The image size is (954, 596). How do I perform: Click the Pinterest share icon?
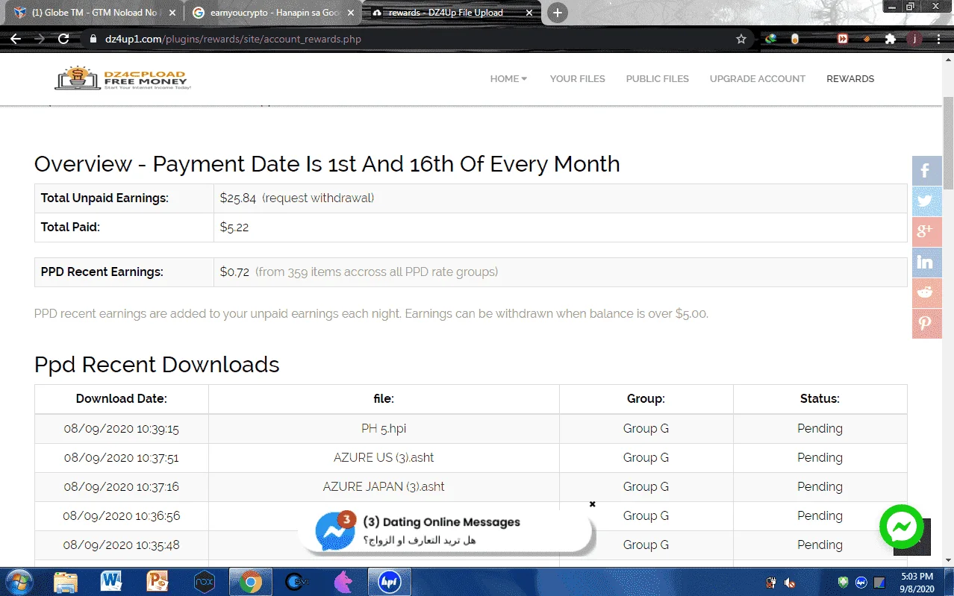click(926, 324)
